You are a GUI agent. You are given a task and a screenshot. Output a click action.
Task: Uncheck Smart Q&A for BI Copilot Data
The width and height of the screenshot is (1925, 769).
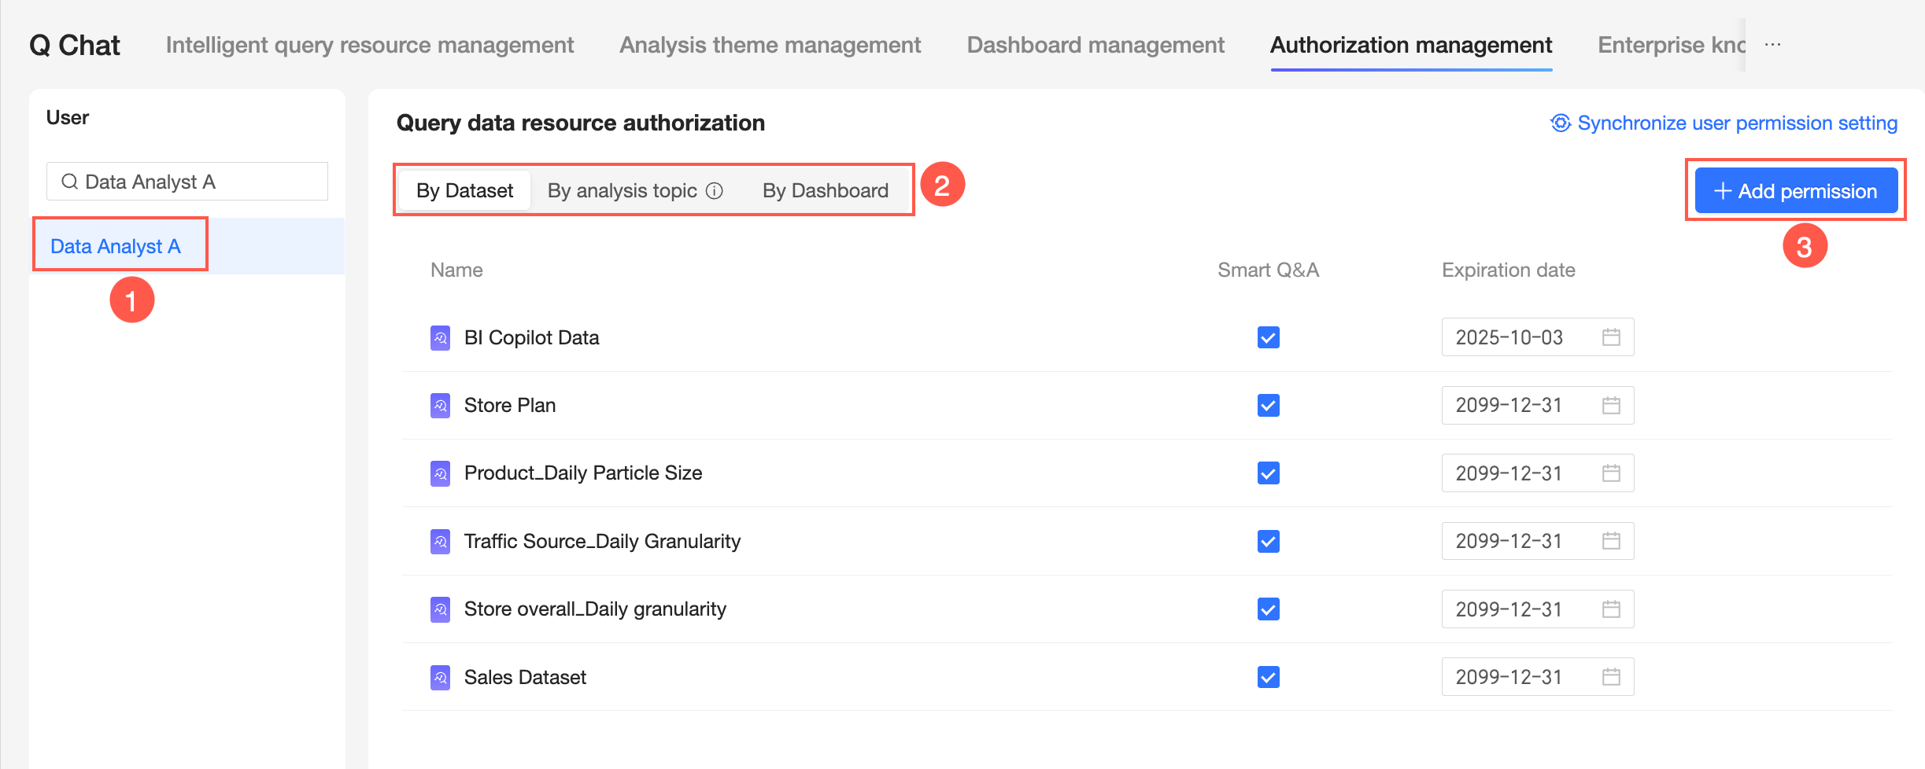coord(1268,337)
